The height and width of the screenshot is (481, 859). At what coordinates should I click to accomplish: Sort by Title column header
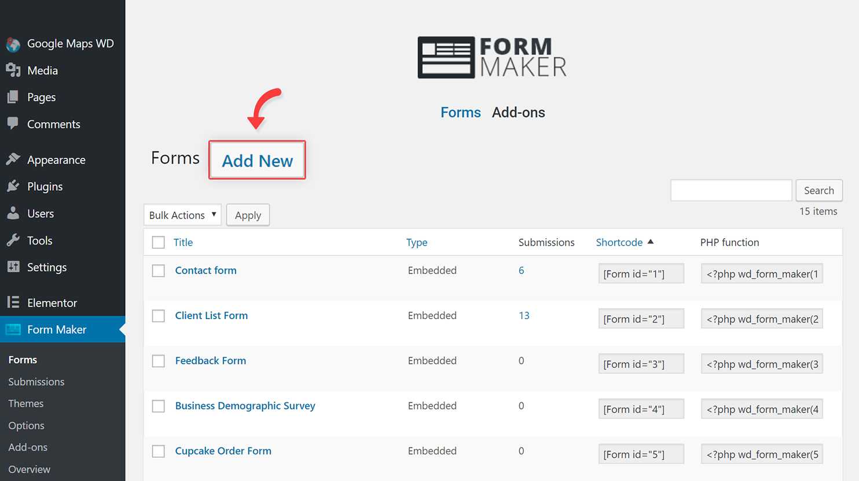183,242
